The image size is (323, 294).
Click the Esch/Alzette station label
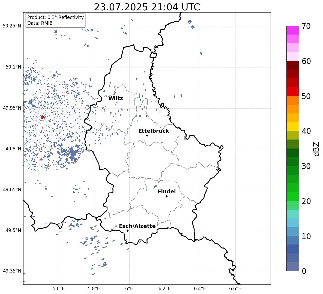[137, 226]
